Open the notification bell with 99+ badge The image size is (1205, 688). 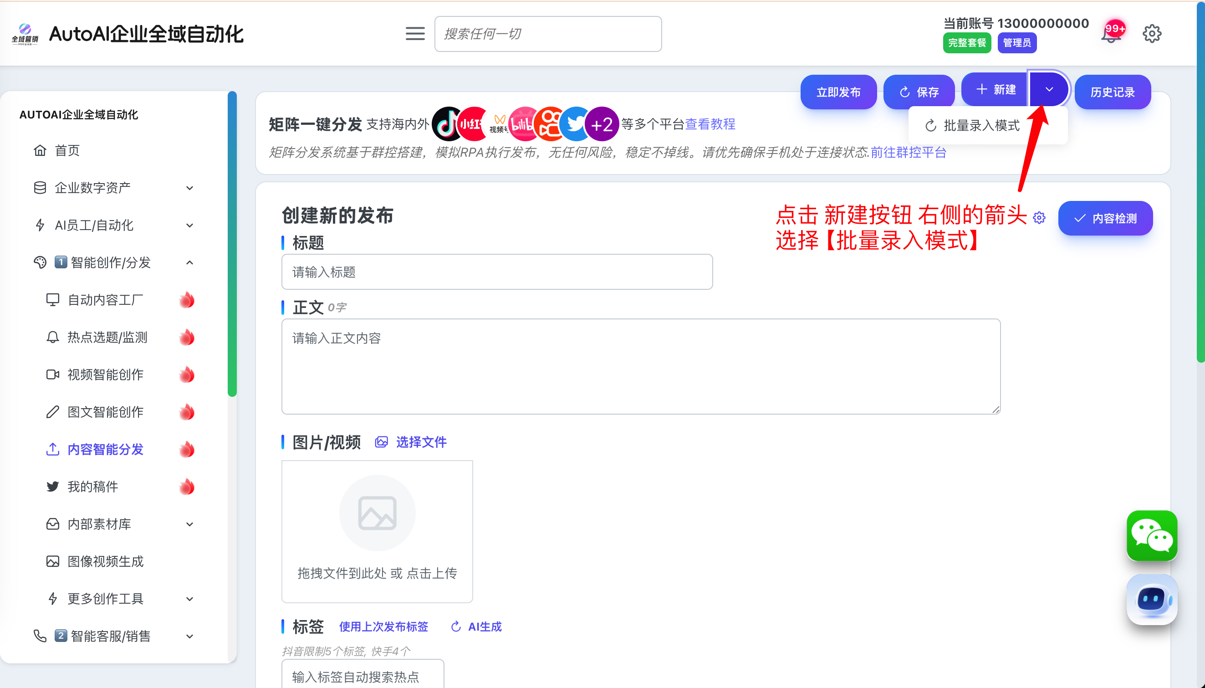[1112, 34]
